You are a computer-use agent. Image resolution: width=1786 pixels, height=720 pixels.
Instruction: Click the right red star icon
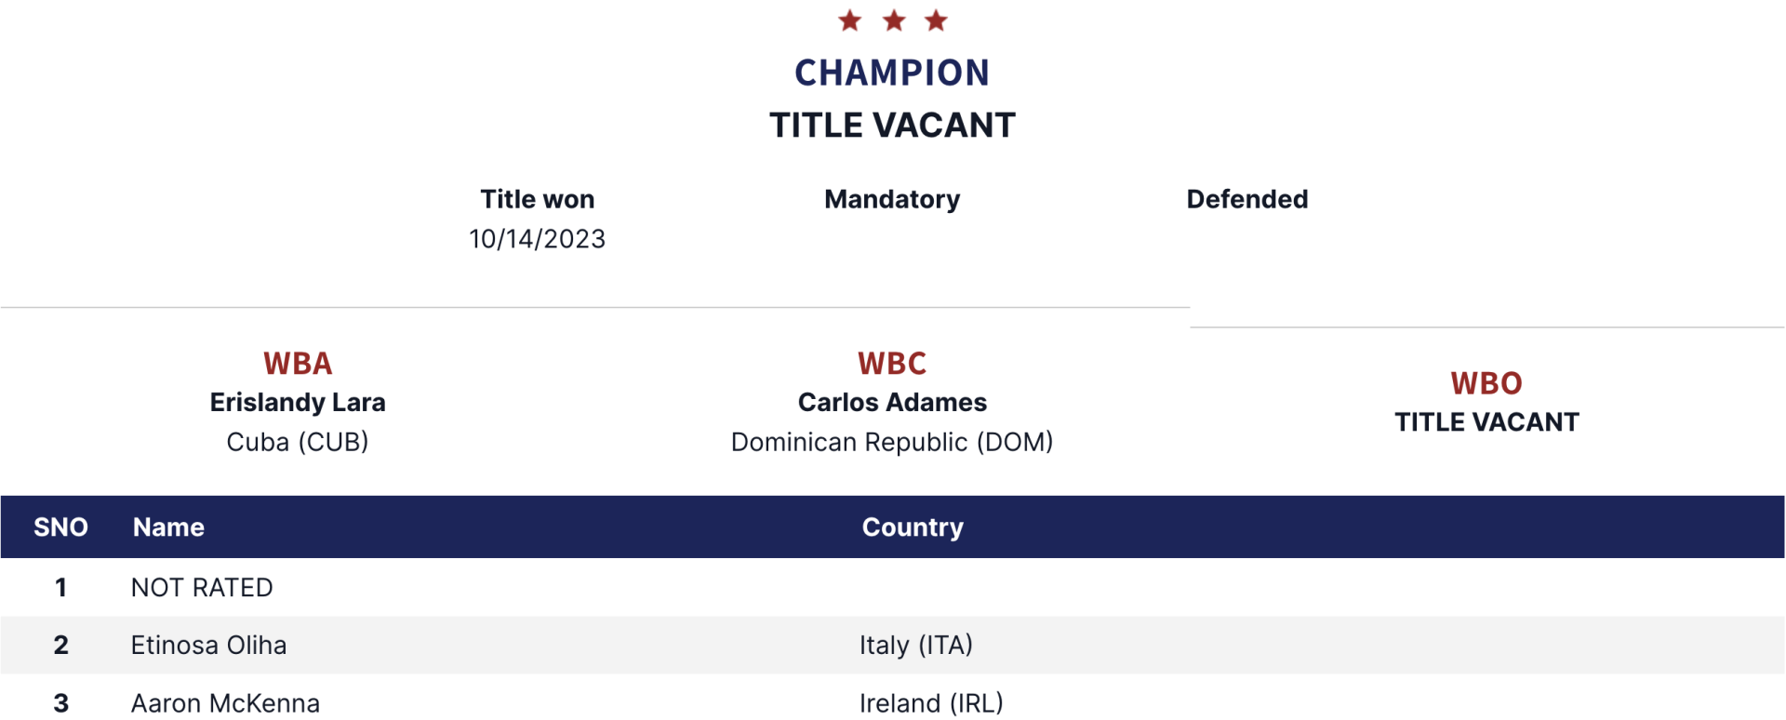coord(937,20)
